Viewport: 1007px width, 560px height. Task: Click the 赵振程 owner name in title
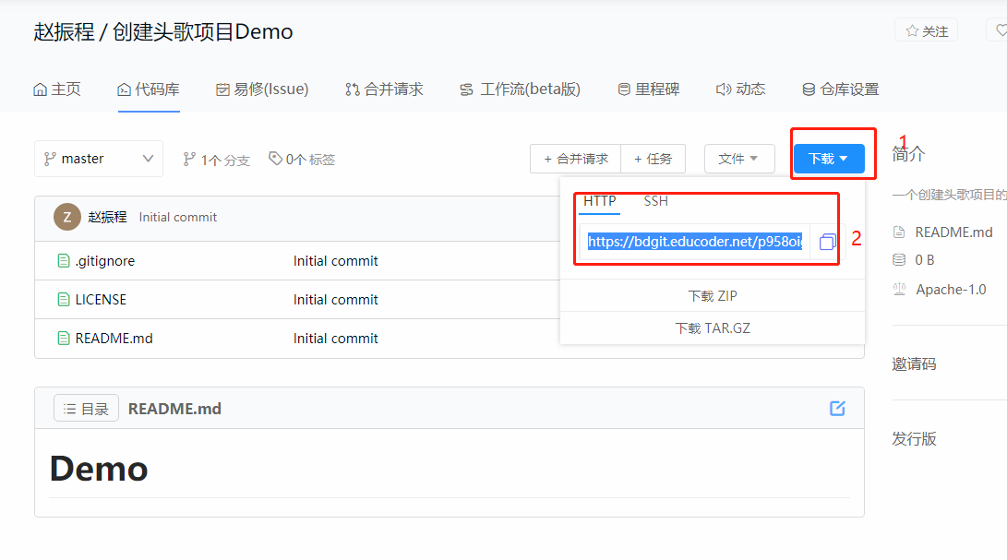tap(65, 31)
